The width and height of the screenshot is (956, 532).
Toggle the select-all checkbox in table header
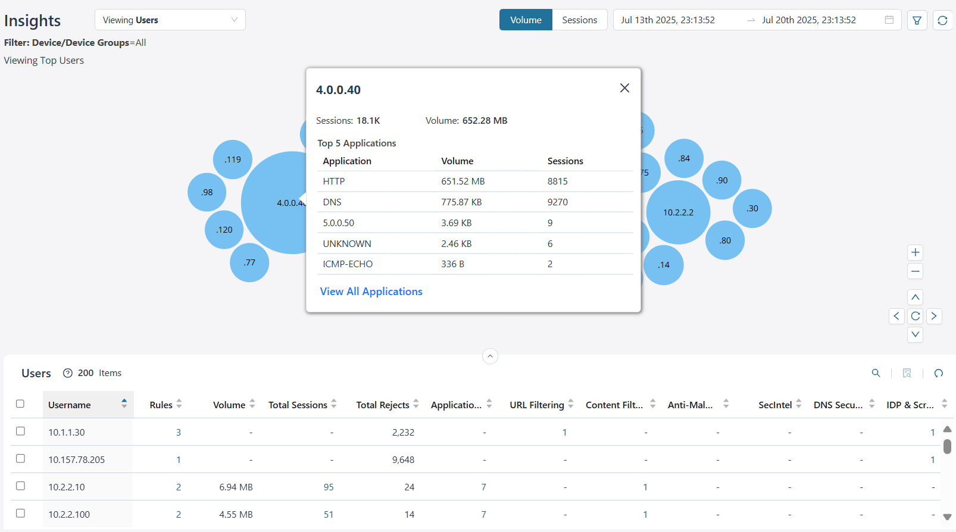point(20,404)
